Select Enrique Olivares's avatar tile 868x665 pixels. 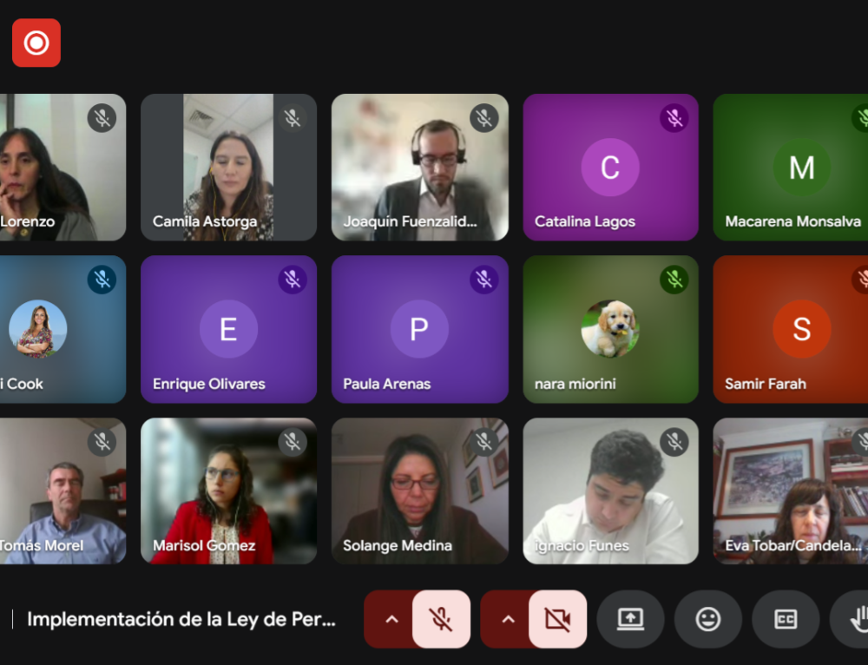click(x=228, y=329)
